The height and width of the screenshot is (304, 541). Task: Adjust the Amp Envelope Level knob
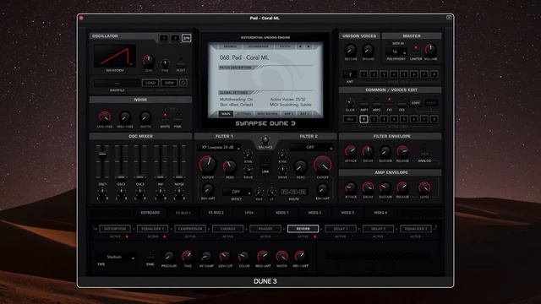pyautogui.click(x=424, y=187)
